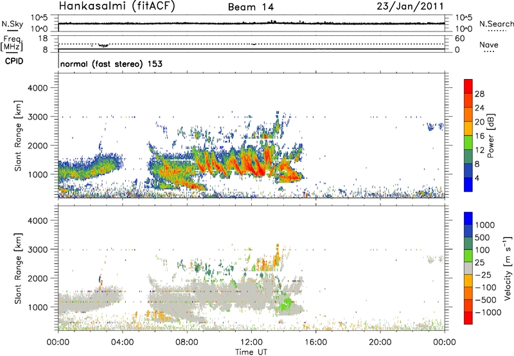
Task: Click the gray -25 to 25 velocity swatch
Action: coord(468,268)
